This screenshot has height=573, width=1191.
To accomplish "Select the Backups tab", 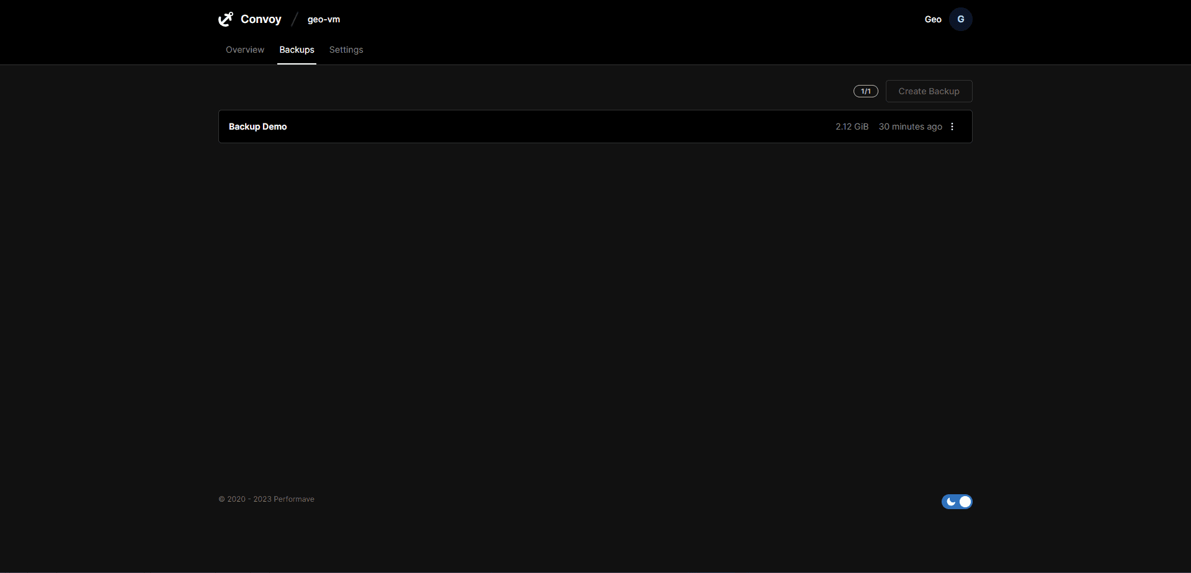I will click(x=297, y=50).
